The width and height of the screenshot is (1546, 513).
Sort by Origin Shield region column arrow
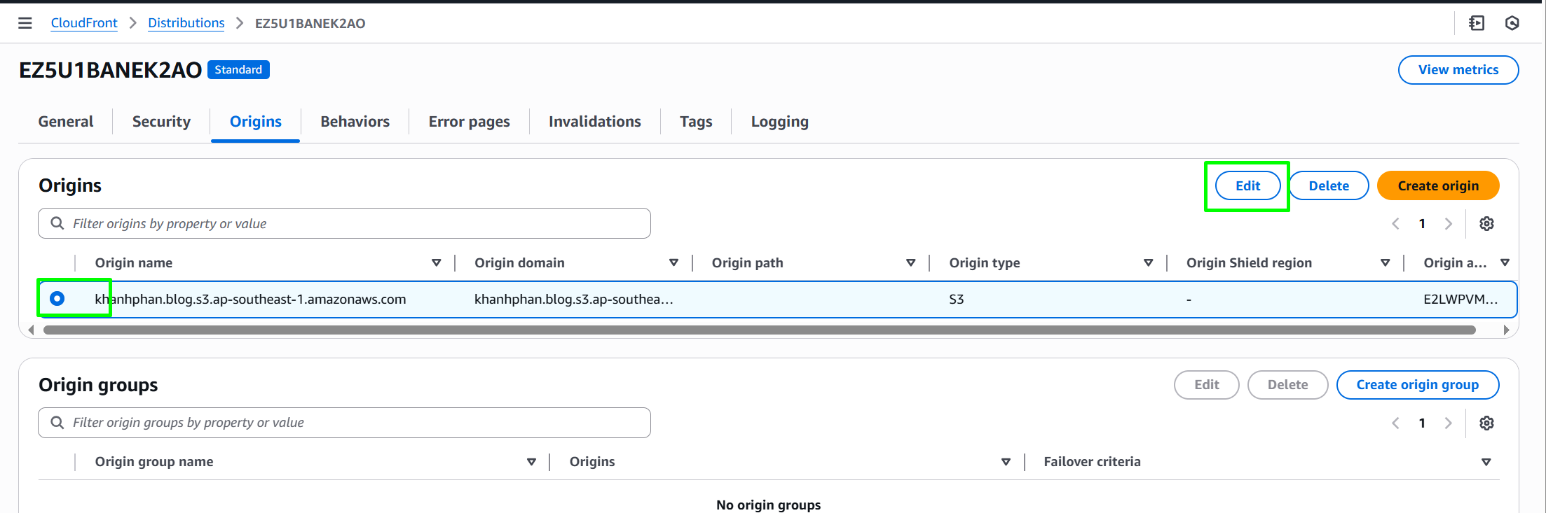click(1385, 263)
